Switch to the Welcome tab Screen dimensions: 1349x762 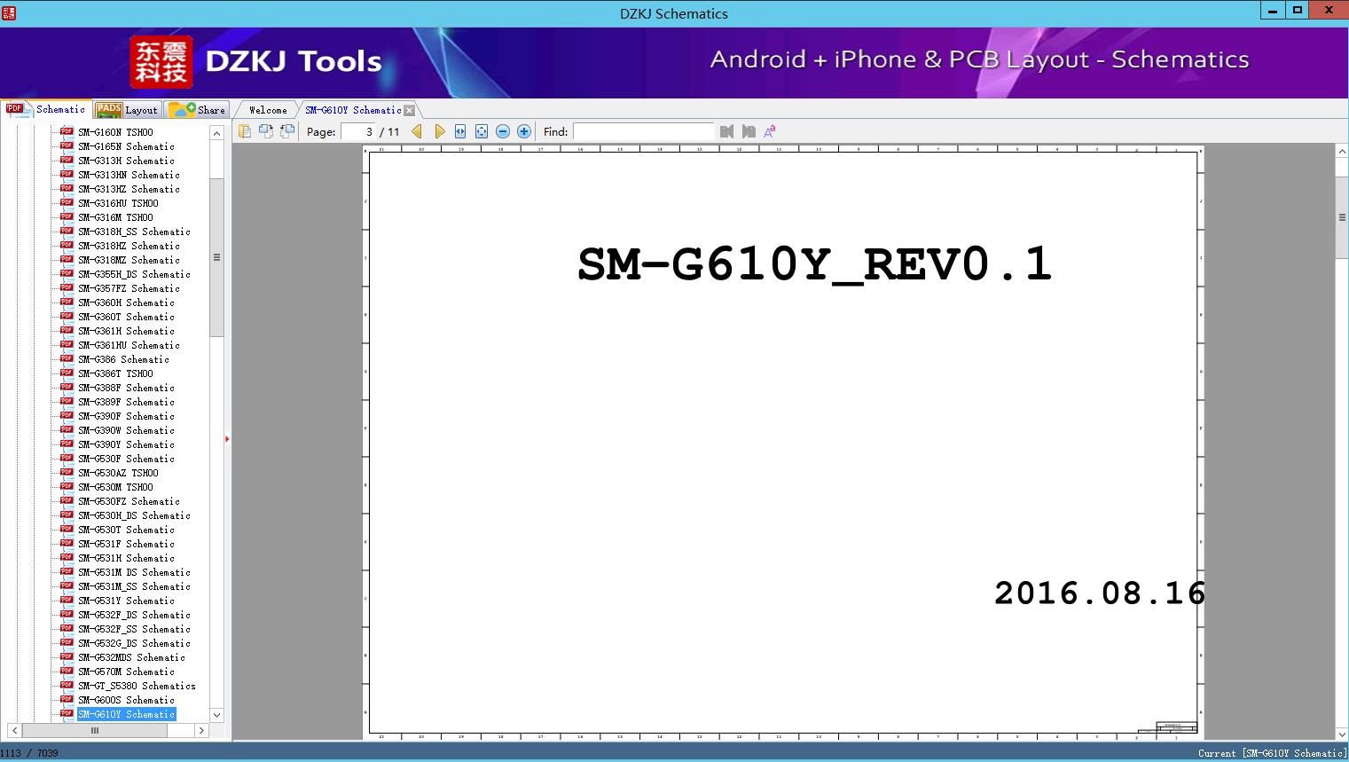point(268,110)
